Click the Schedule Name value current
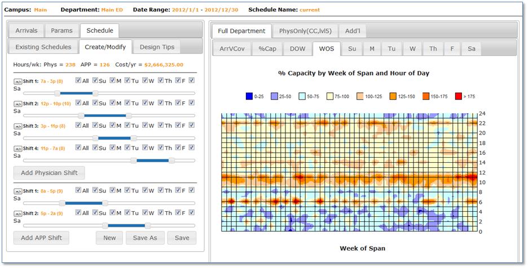The height and width of the screenshot is (268, 528). pos(310,10)
